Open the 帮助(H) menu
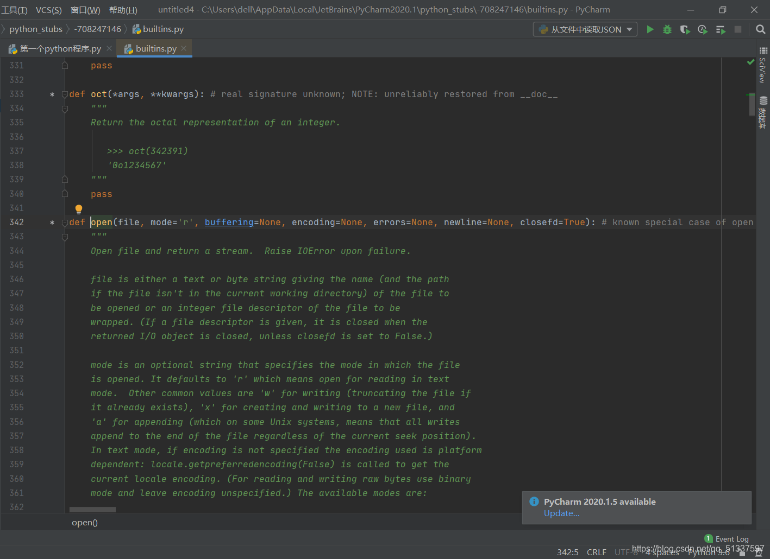This screenshot has height=559, width=770. click(x=123, y=10)
